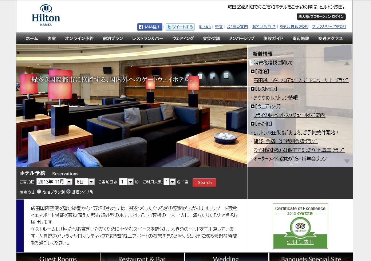Open the 宴会・会議 menu item
371x261 pixels.
click(x=211, y=38)
